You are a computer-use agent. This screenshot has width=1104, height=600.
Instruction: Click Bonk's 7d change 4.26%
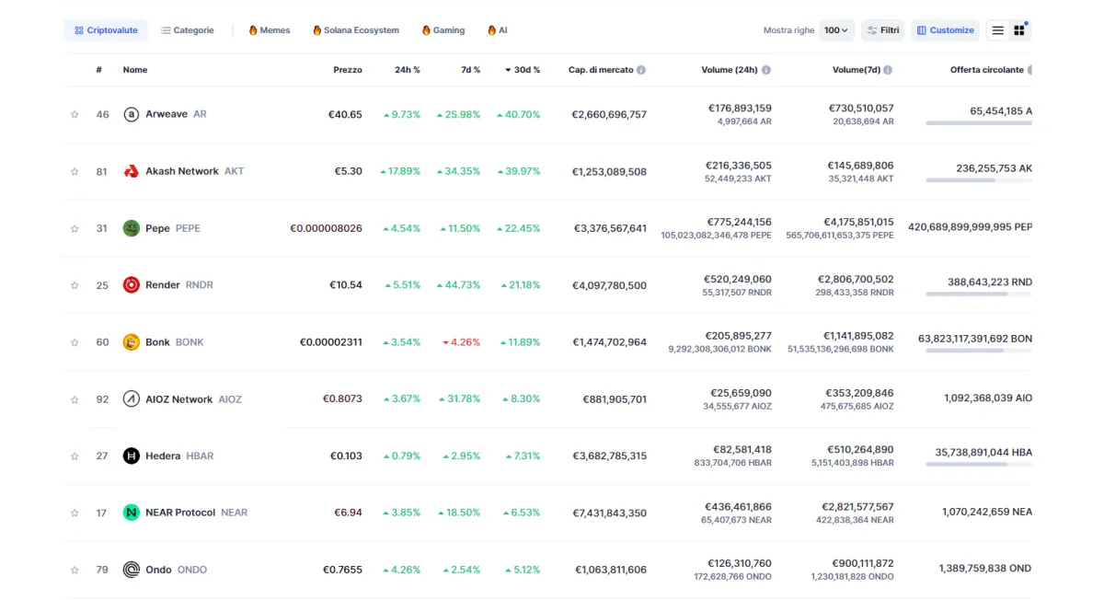coord(462,342)
